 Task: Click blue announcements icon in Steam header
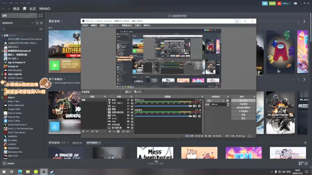[x=265, y=3]
